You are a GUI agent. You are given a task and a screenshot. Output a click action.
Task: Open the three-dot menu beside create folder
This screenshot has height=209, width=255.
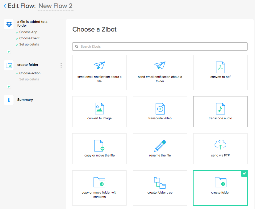pos(61,65)
